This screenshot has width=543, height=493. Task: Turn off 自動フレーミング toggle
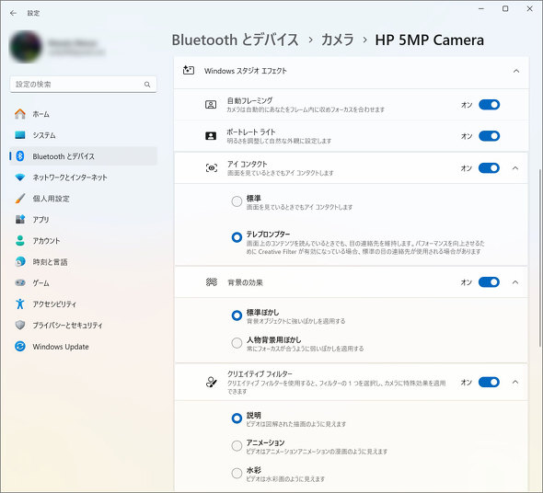[x=489, y=105]
